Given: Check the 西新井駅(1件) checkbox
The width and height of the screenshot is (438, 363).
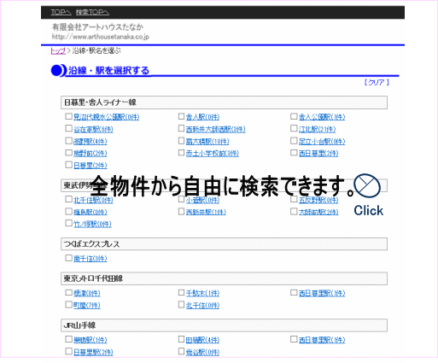Looking at the screenshot, I should pyautogui.click(x=181, y=211).
